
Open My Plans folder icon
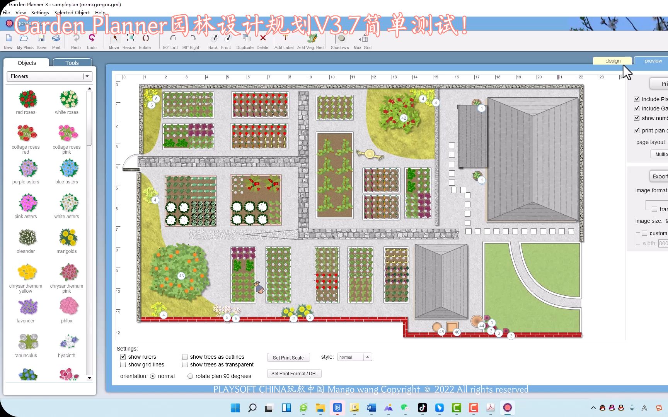[x=24, y=38]
